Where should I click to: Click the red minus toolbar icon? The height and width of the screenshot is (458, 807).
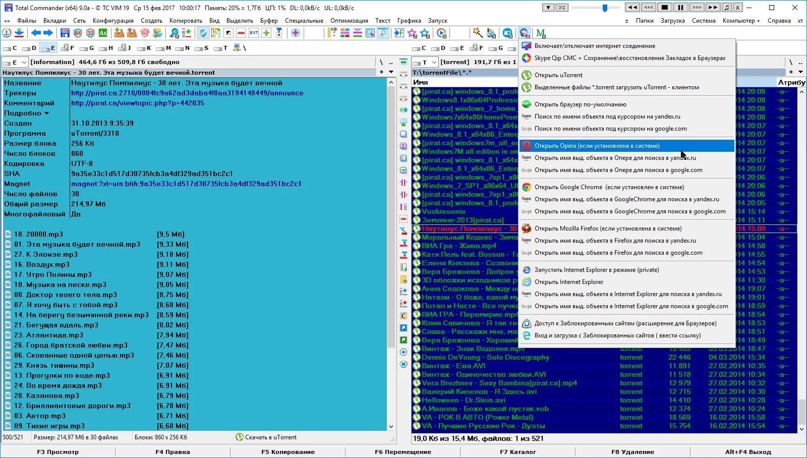241,33
